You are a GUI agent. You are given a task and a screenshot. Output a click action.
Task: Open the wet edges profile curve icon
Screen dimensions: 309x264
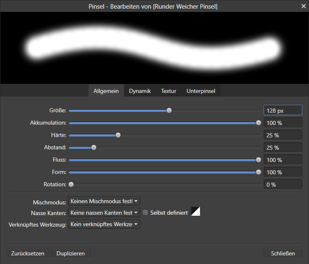pyautogui.click(x=195, y=211)
